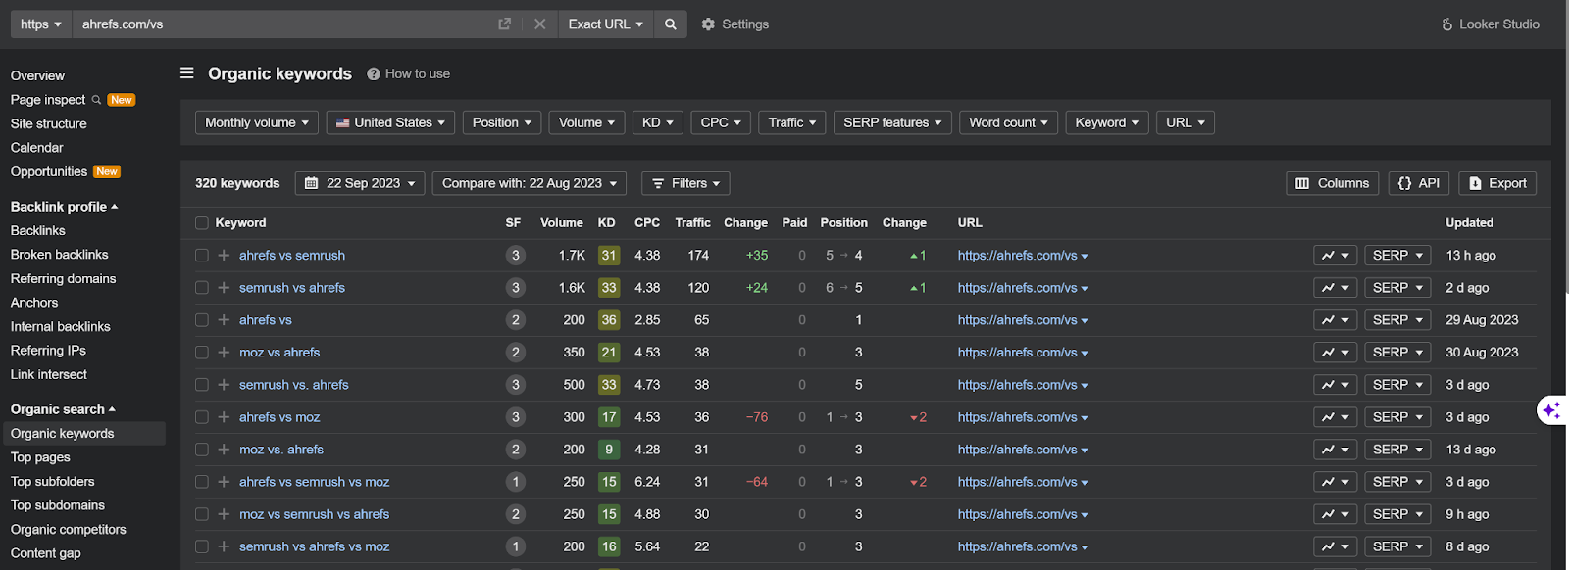Viewport: 1569px width, 570px height.
Task: Click the Settings gear icon
Action: 708,24
